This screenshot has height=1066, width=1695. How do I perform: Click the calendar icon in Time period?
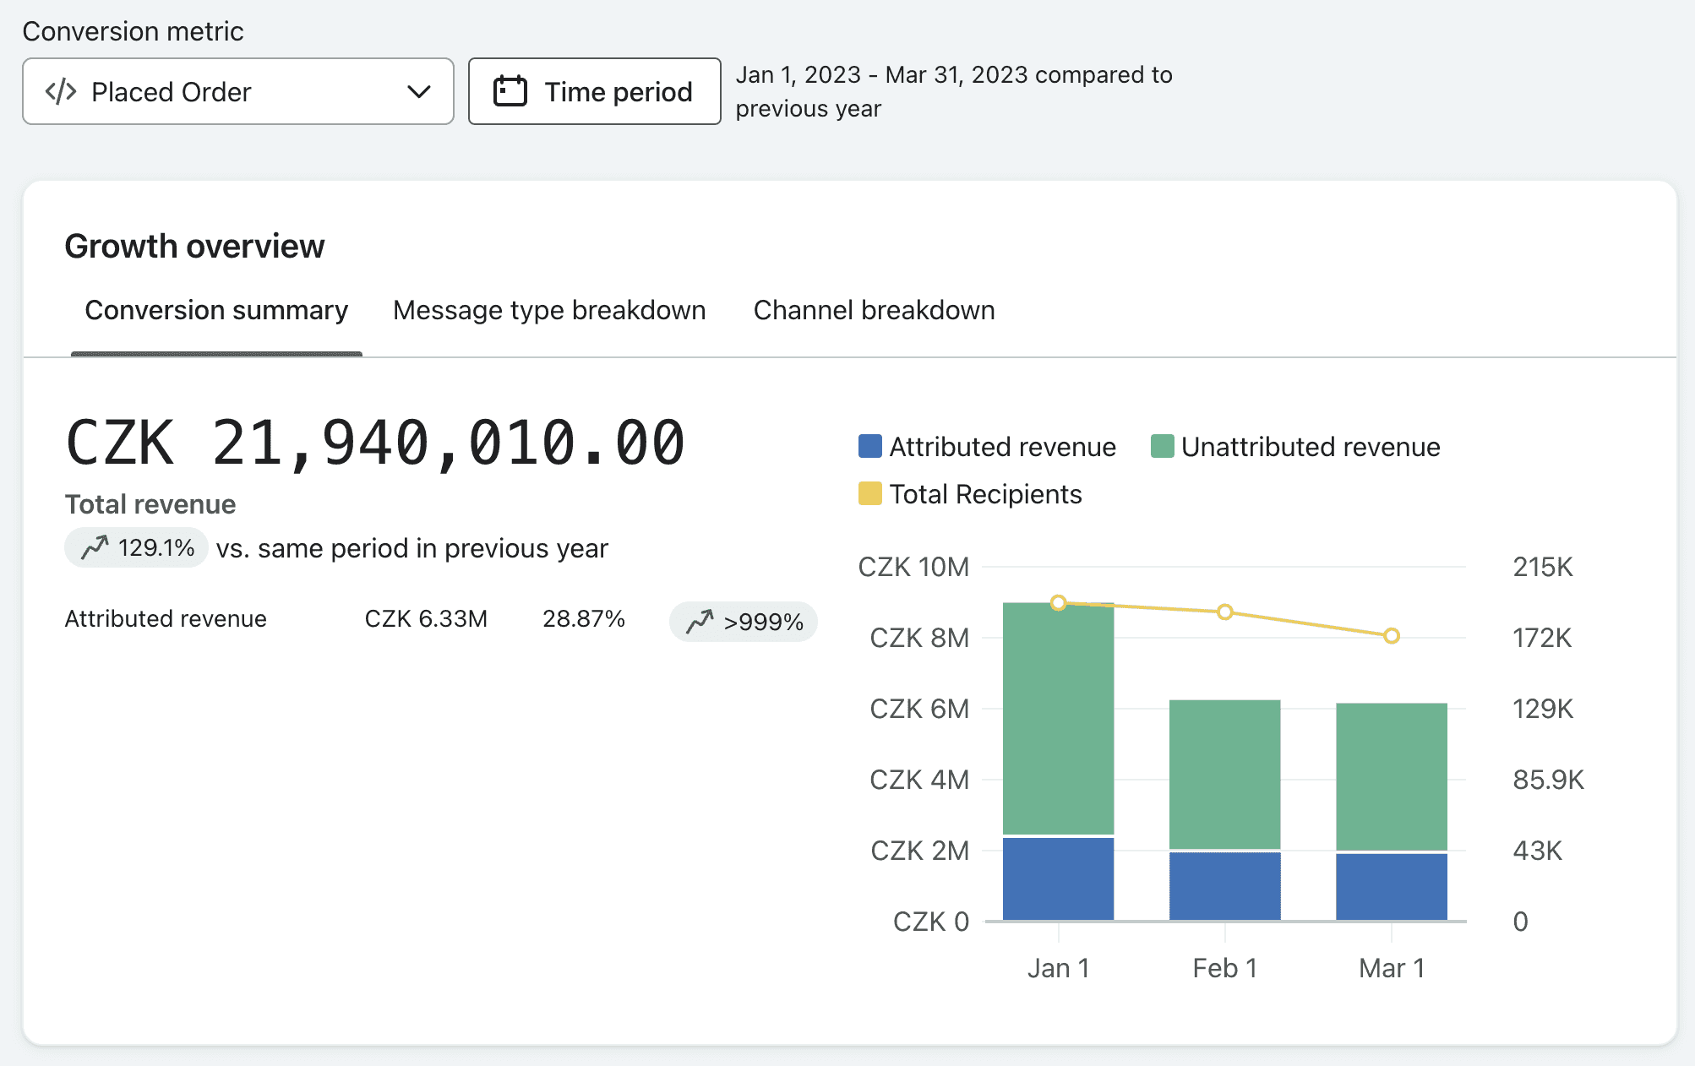tap(510, 91)
